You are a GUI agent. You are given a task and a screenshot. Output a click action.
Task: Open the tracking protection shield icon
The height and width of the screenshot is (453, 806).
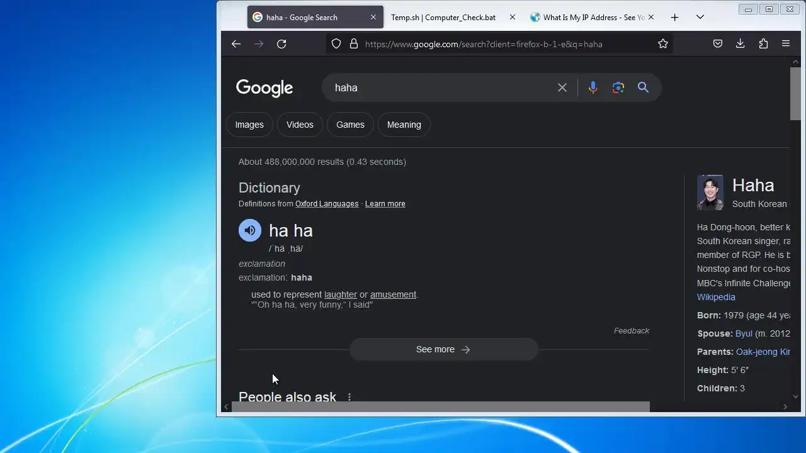[336, 44]
